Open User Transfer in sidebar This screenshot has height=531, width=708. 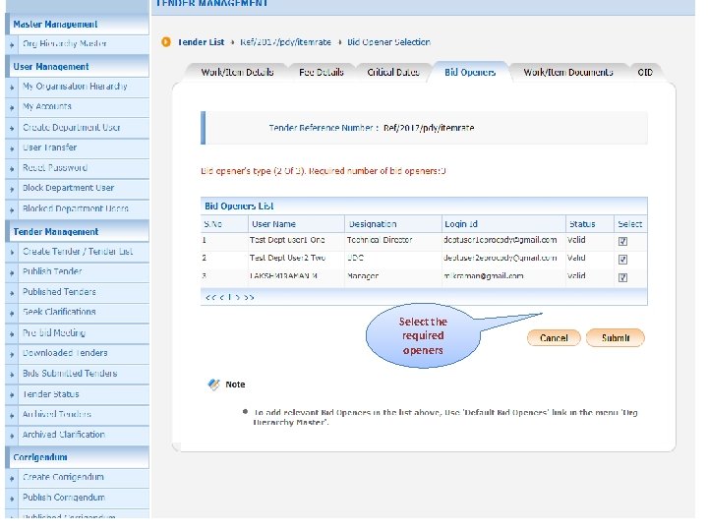tap(50, 147)
